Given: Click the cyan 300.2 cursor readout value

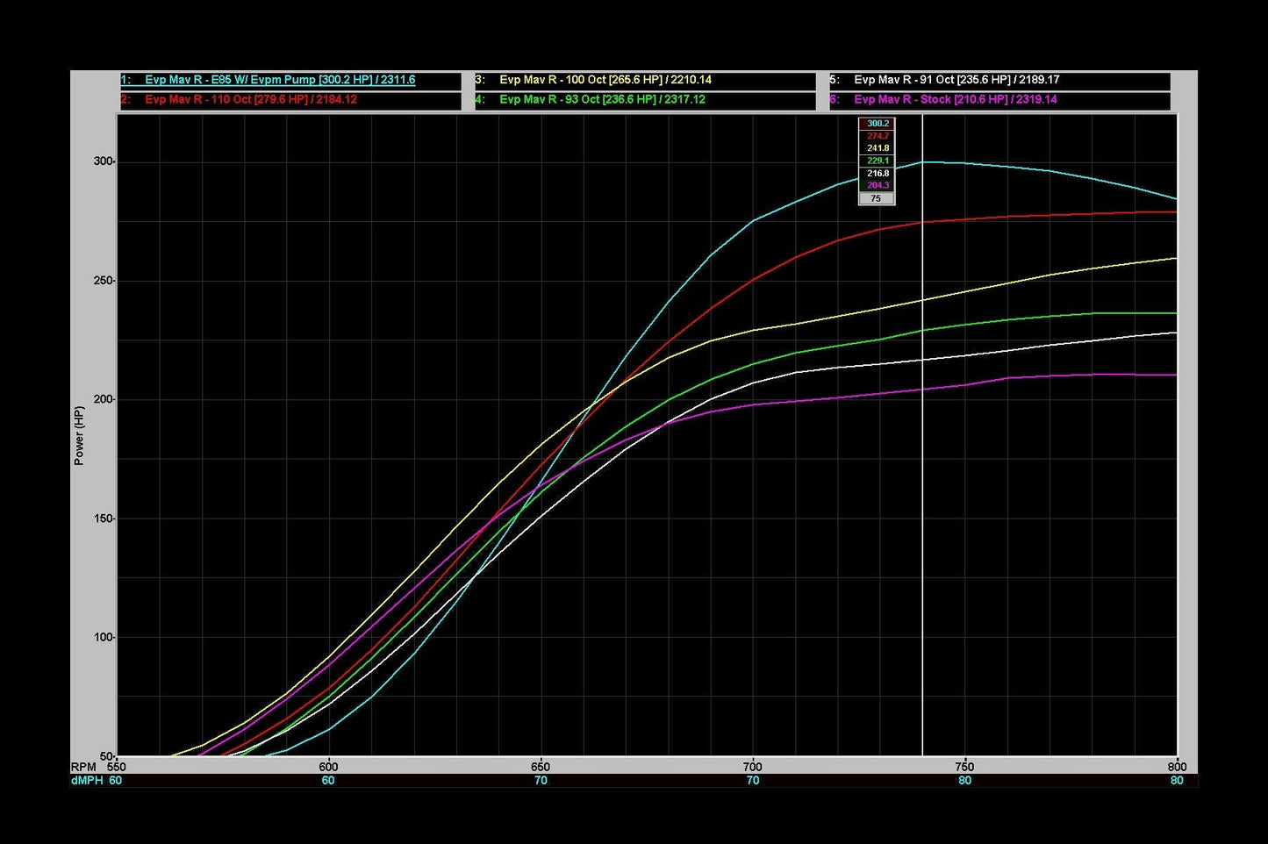Looking at the screenshot, I should [x=877, y=124].
